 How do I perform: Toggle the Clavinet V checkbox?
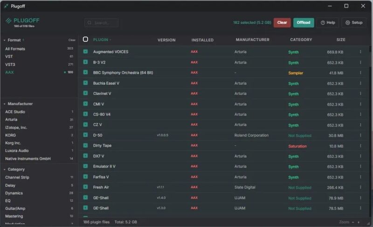(x=85, y=93)
